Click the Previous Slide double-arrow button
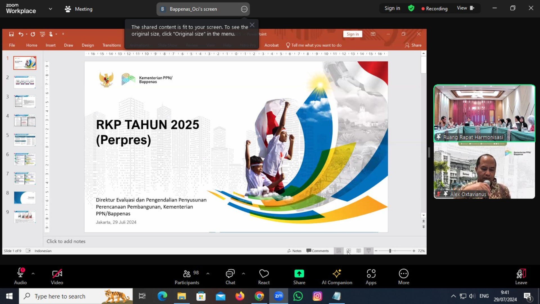This screenshot has height=304, width=540. point(424,221)
